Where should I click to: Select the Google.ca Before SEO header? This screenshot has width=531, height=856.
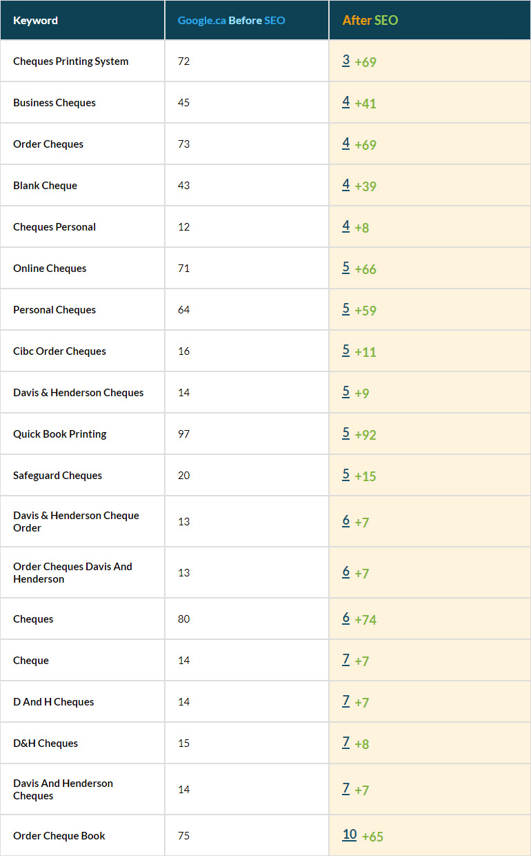[231, 21]
